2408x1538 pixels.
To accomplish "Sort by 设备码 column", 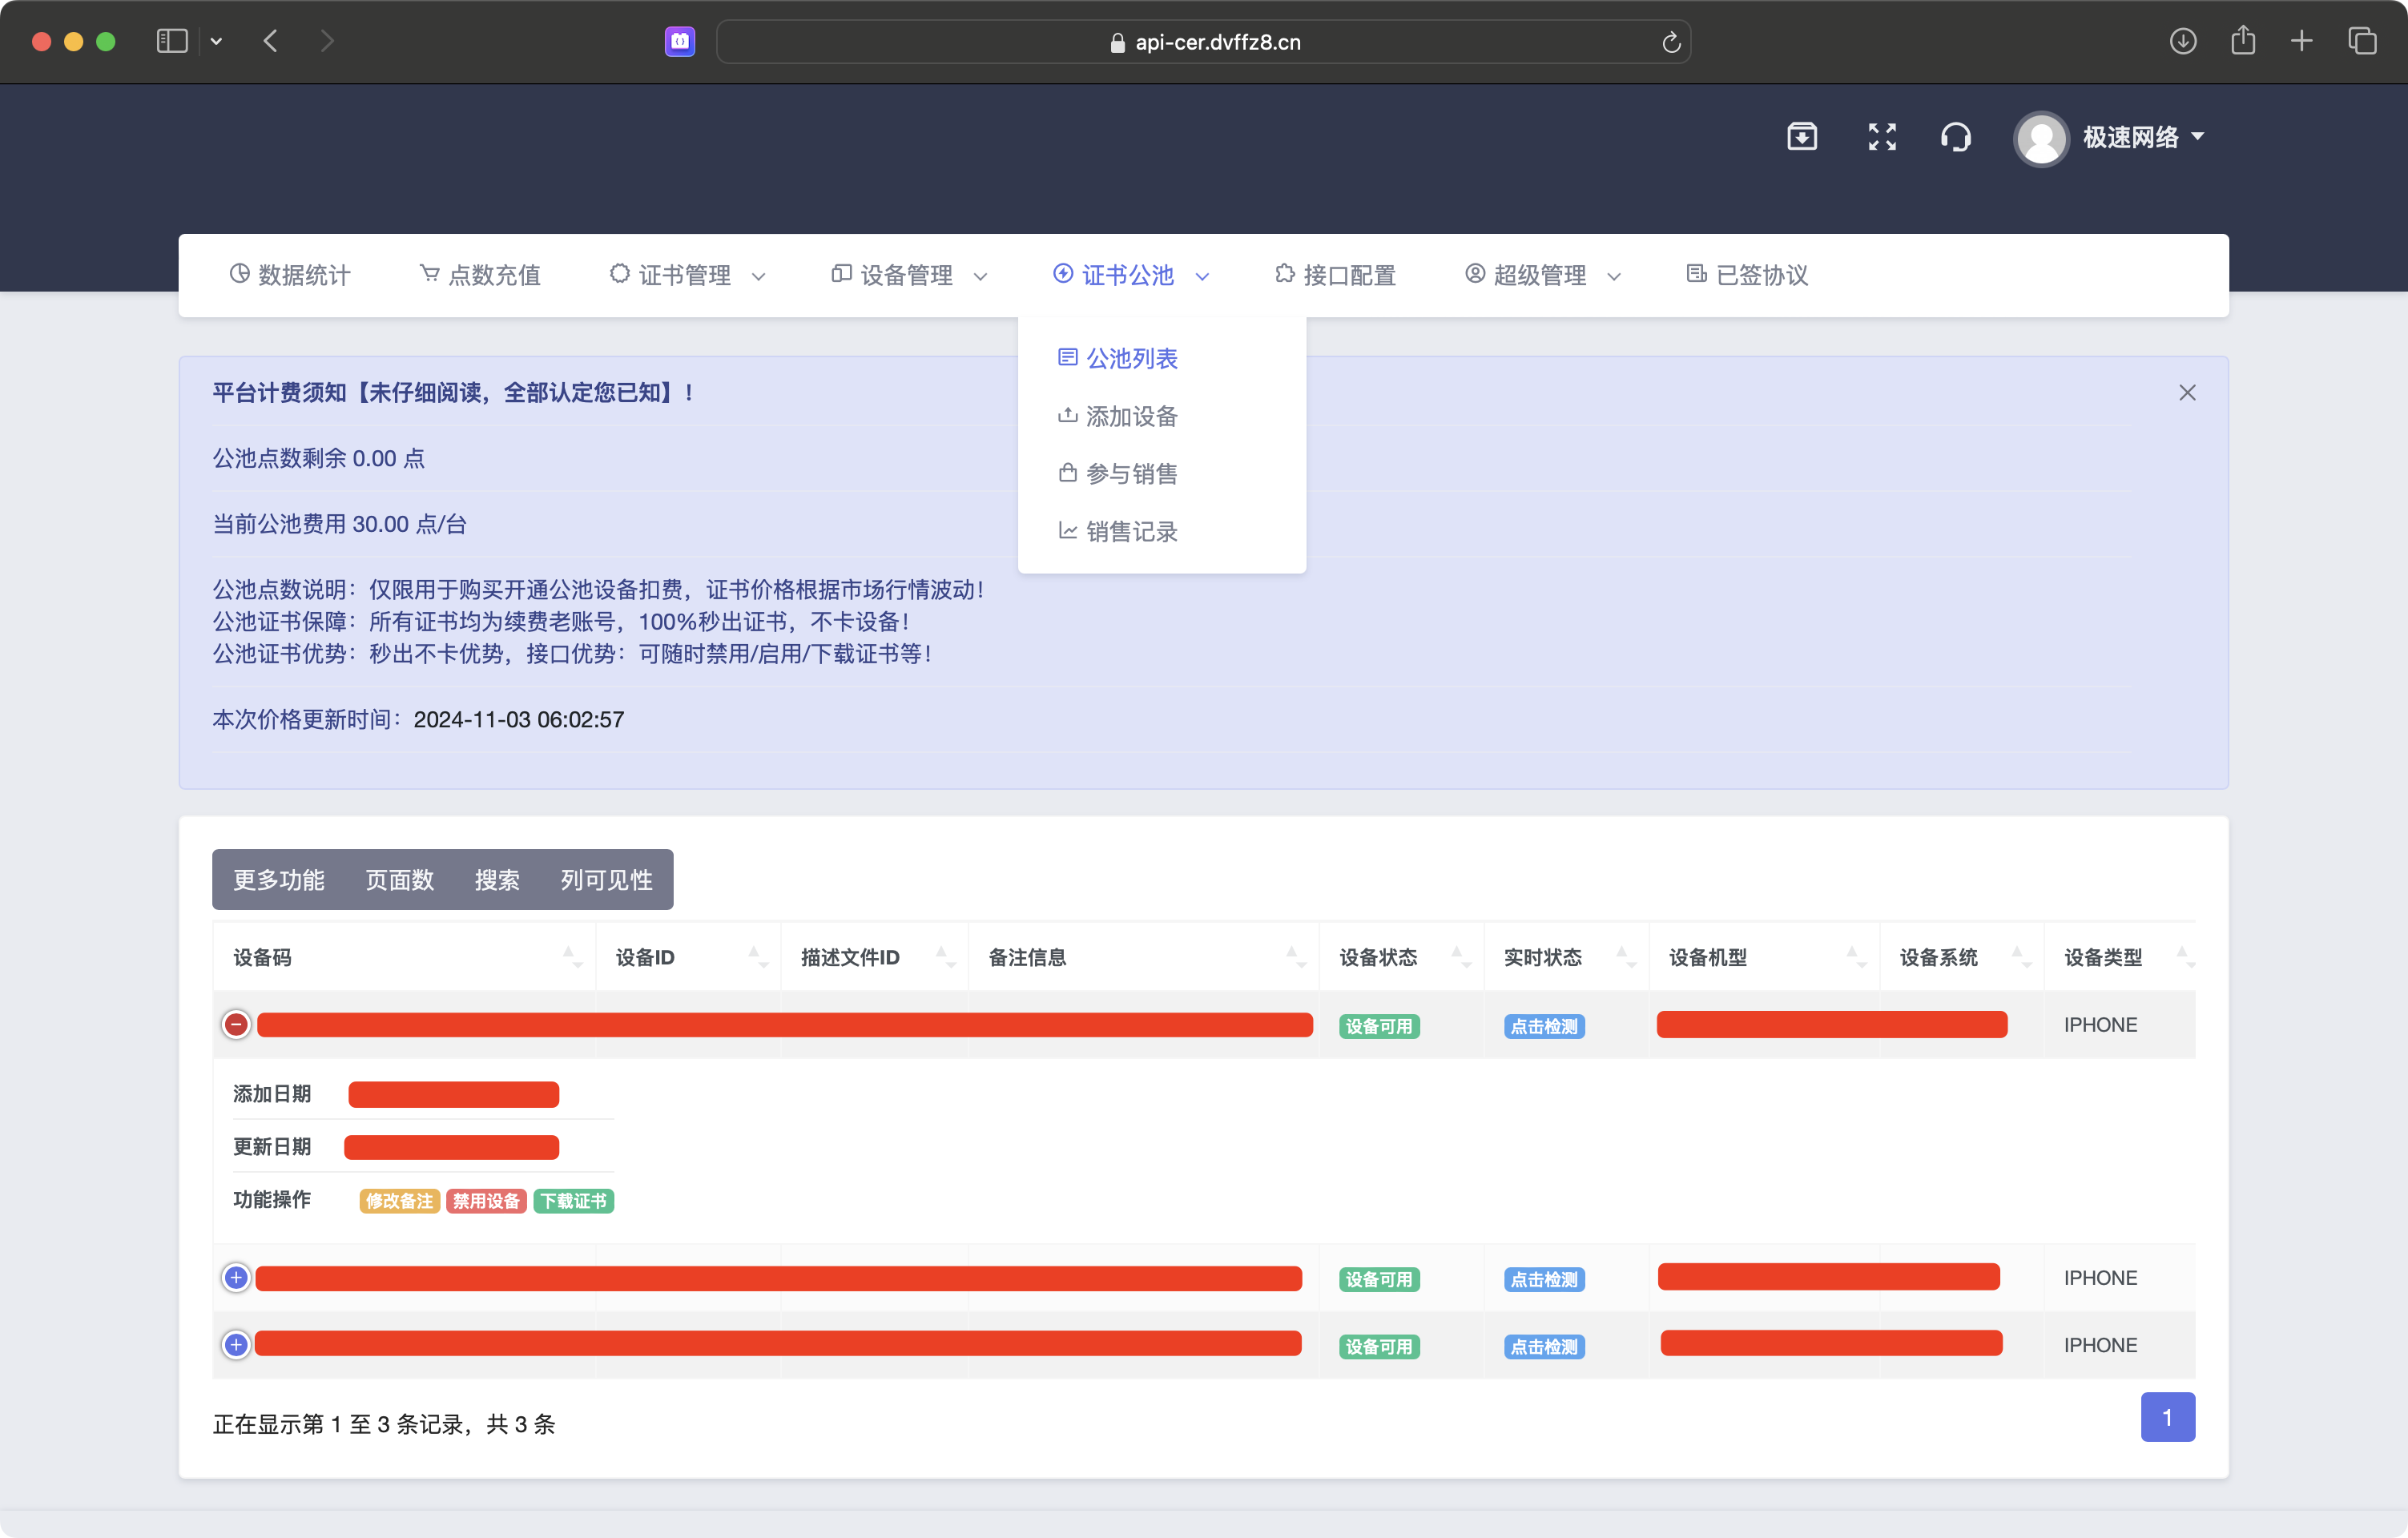I will click(x=404, y=958).
